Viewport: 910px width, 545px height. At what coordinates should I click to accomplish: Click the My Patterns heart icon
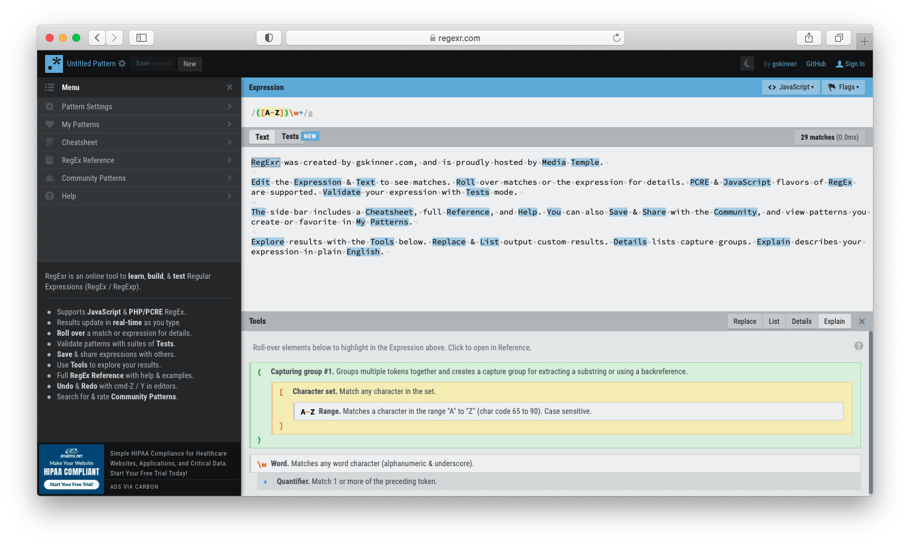coord(50,124)
